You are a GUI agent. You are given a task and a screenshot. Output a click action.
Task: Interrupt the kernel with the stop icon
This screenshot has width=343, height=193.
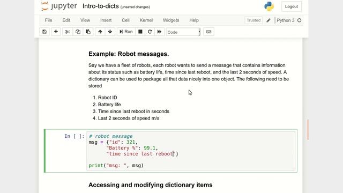pyautogui.click(x=140, y=32)
